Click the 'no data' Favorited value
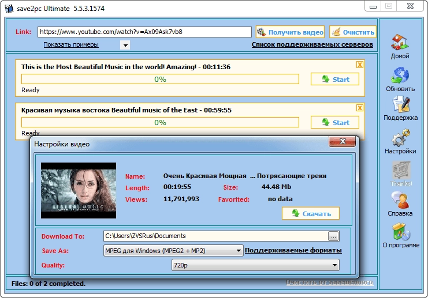 coord(280,199)
